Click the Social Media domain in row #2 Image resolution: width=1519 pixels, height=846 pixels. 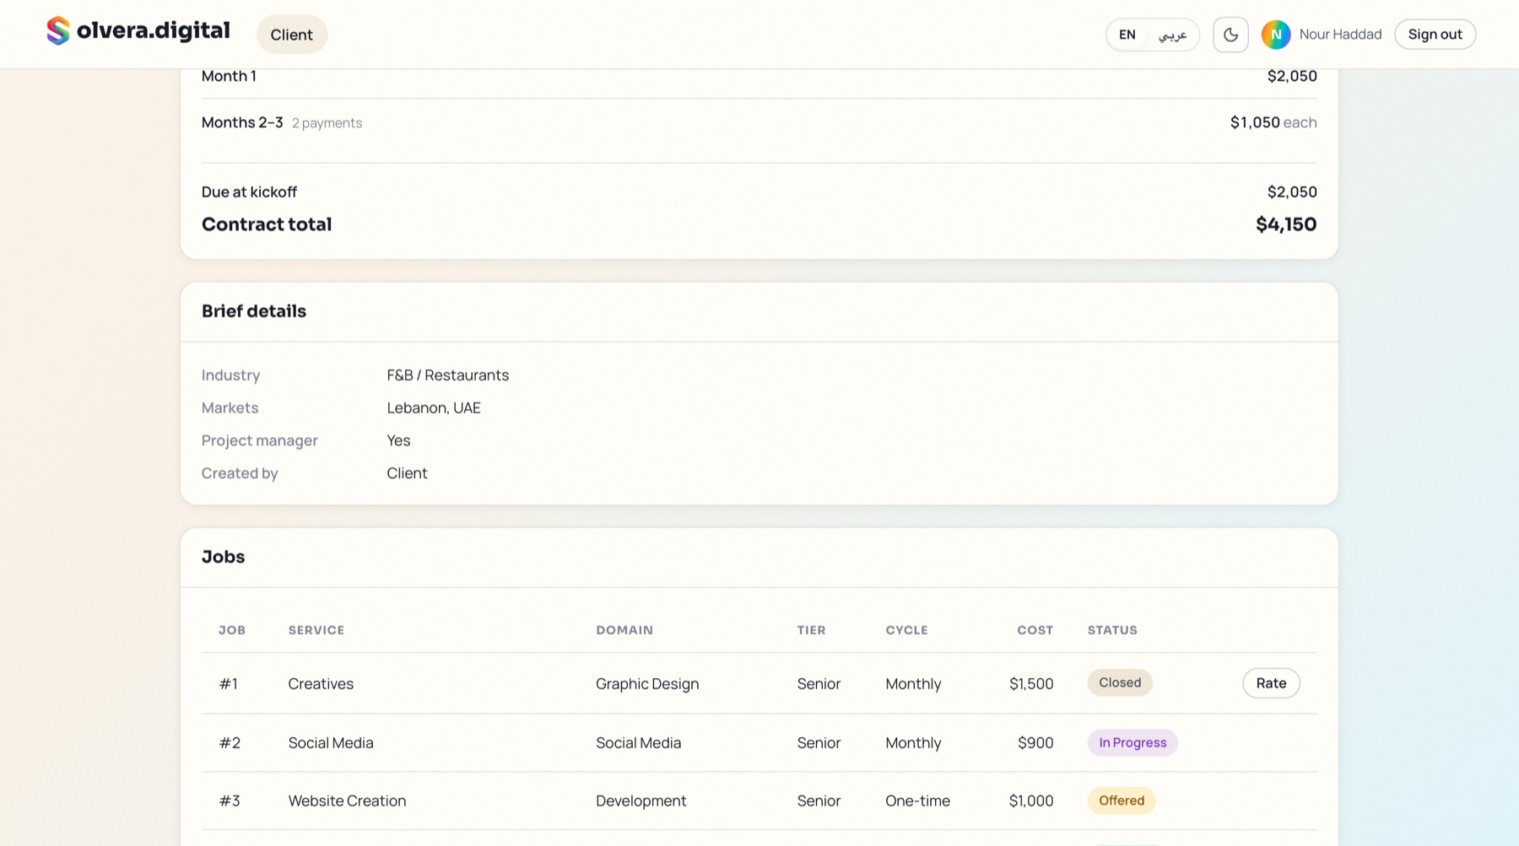(x=638, y=743)
